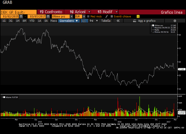The height and width of the screenshot is (134, 186).
Task: Toggle the Volume legend series box
Action: (x=4, y=97)
